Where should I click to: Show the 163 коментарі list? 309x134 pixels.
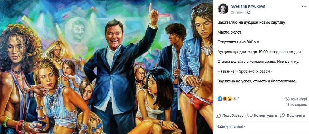[x=295, y=99]
